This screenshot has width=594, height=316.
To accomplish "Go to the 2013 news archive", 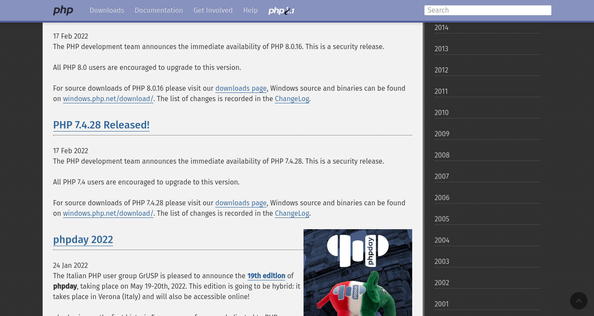I will point(488,49).
